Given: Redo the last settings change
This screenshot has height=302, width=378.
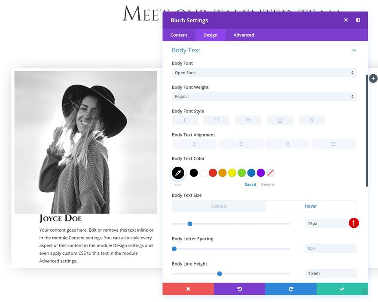Looking at the screenshot, I should [x=291, y=289].
